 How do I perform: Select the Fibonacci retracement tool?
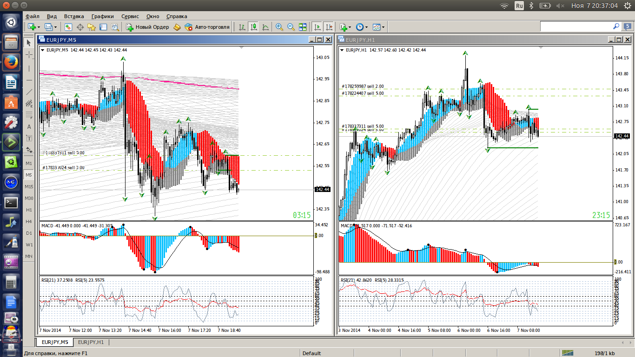pyautogui.click(x=29, y=115)
